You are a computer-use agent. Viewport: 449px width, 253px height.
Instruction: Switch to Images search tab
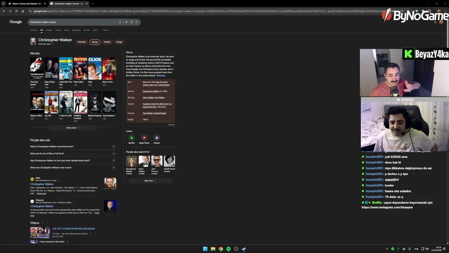coord(49,30)
